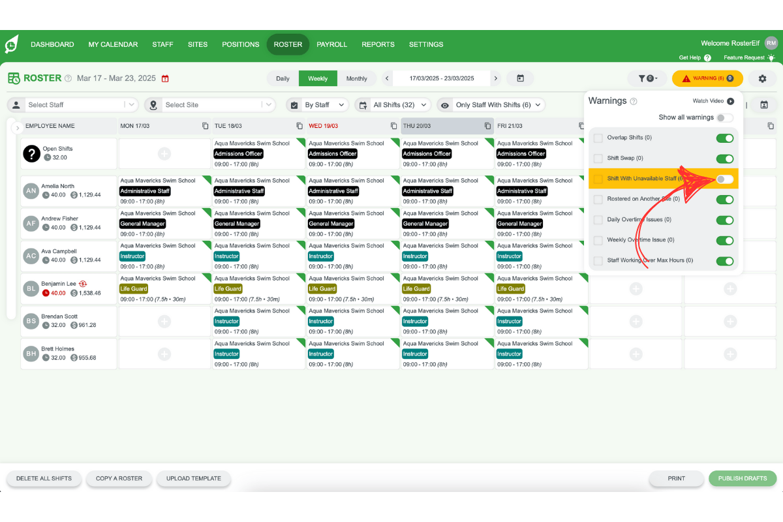Click the COPY A ROSTER button
Viewport: 783px width, 522px height.
[119, 478]
